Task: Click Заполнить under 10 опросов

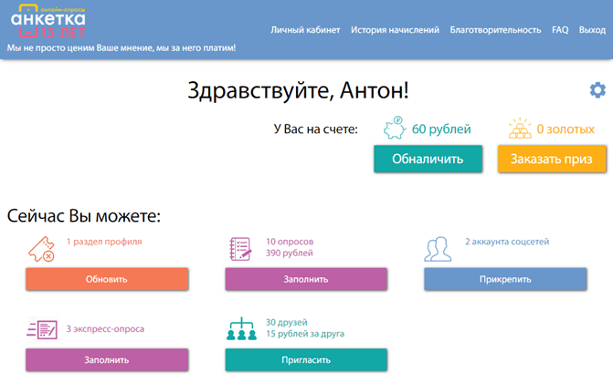Action: pos(306,279)
